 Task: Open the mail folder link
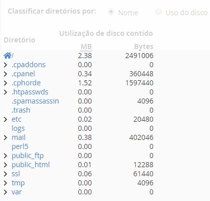click(19, 137)
